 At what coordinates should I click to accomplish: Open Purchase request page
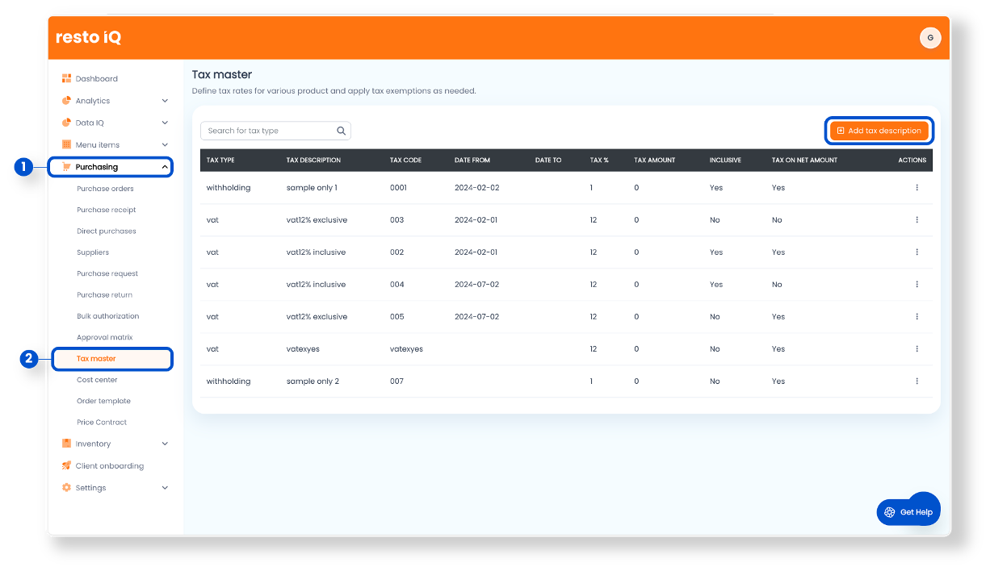[107, 273]
